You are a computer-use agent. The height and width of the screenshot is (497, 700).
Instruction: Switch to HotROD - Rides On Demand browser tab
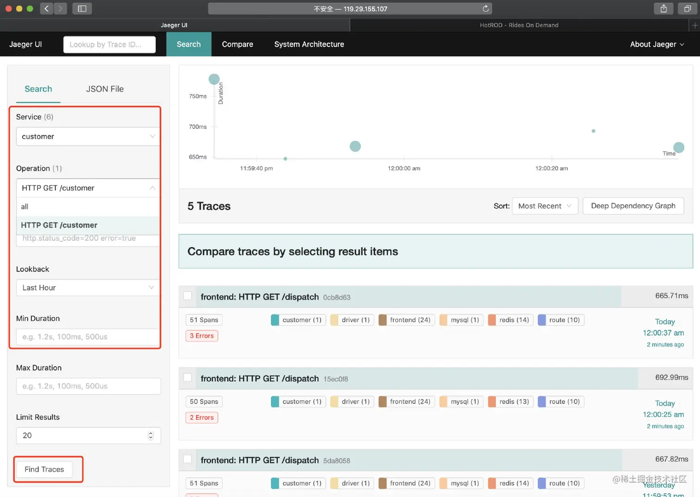(x=519, y=25)
